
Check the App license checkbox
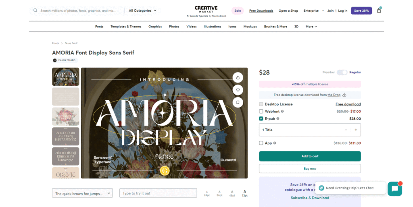[261, 143]
